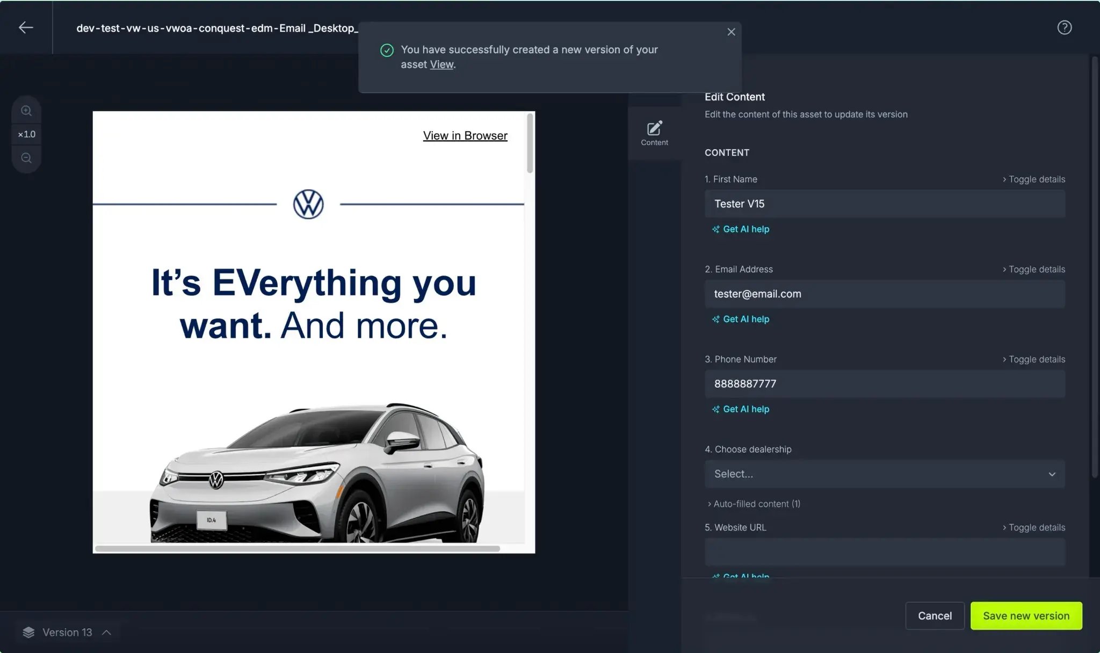Expand the Auto-filled content section
Screen dimensions: 1100x653
coord(754,504)
